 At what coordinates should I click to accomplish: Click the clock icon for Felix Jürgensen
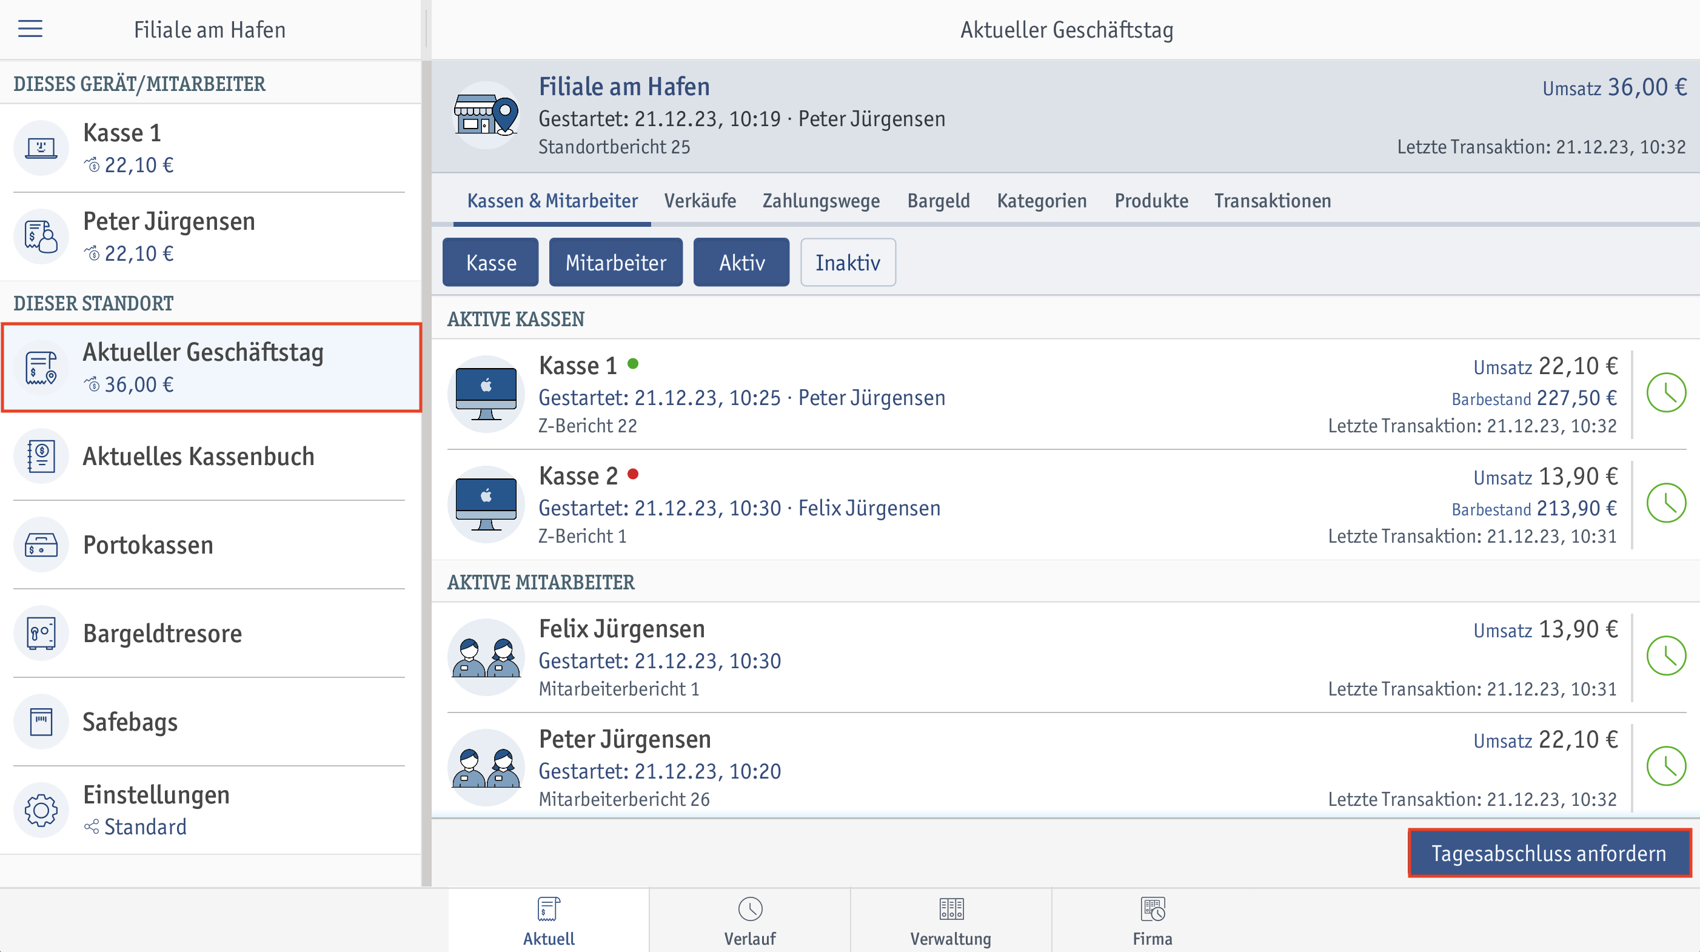[1666, 655]
